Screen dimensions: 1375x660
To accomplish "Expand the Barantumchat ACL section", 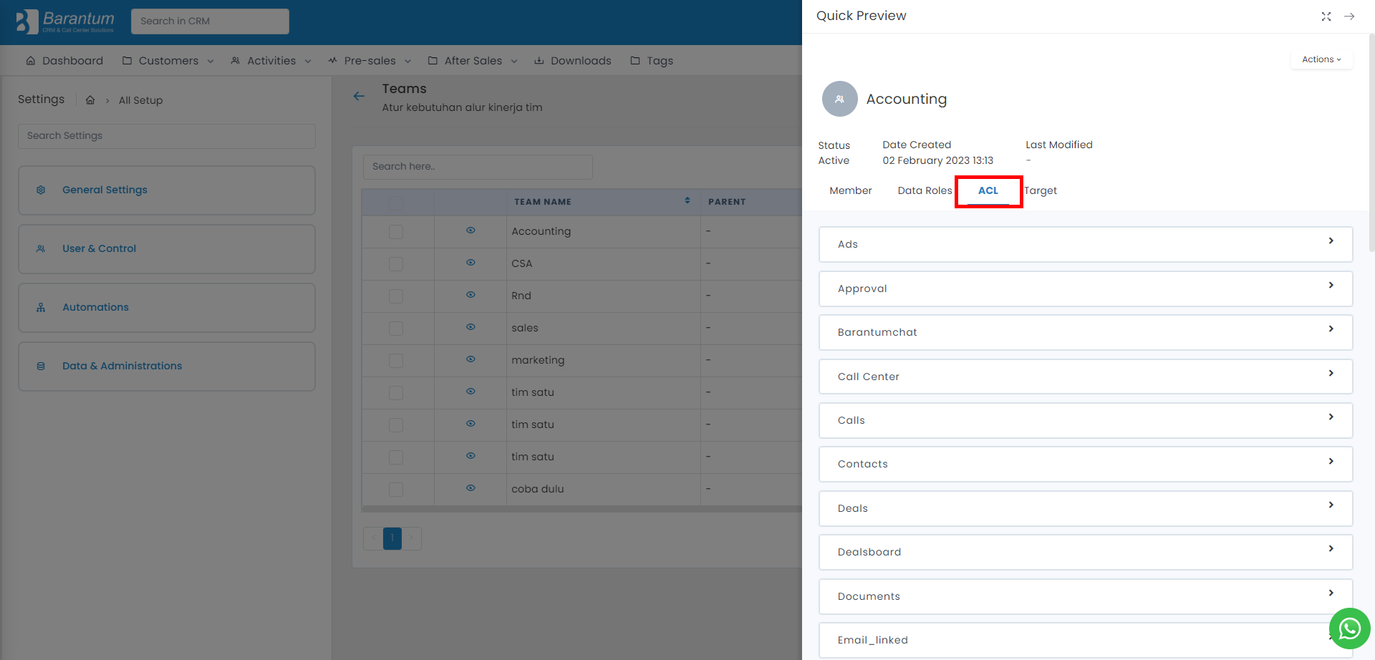I will coord(1086,332).
